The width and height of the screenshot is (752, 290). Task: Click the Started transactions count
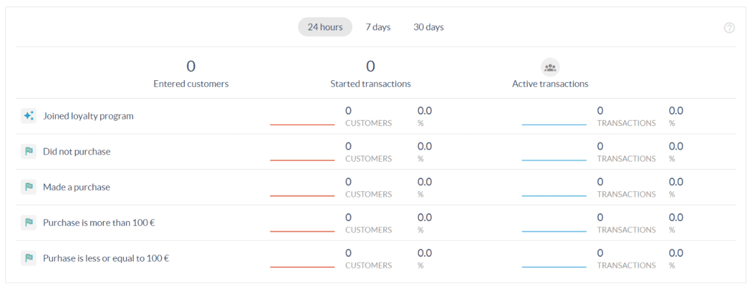(x=371, y=66)
